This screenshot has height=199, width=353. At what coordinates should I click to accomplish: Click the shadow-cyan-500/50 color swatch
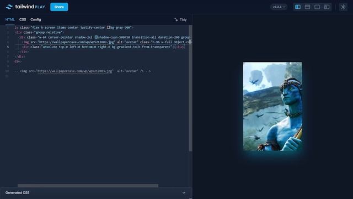pos(96,37)
